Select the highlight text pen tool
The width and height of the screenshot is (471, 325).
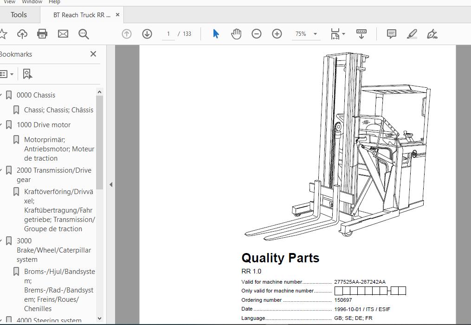(412, 34)
